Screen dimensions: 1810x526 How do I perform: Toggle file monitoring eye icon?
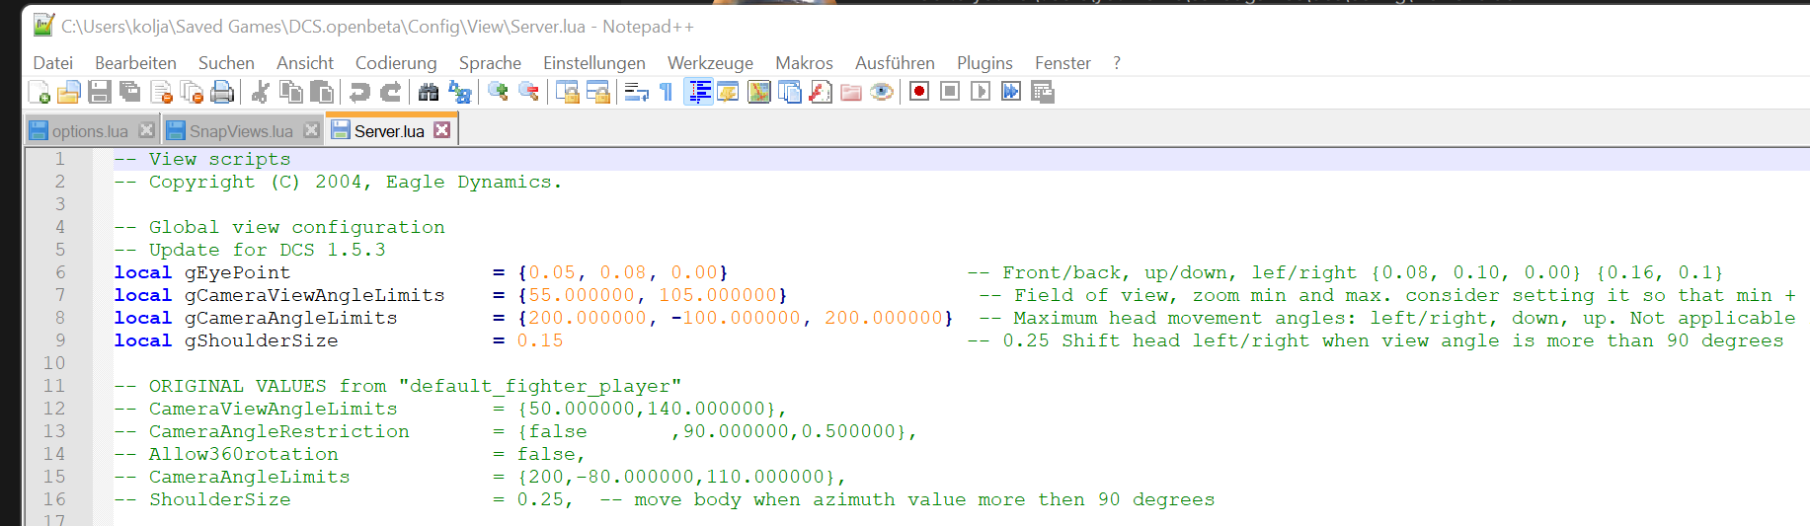point(882,93)
